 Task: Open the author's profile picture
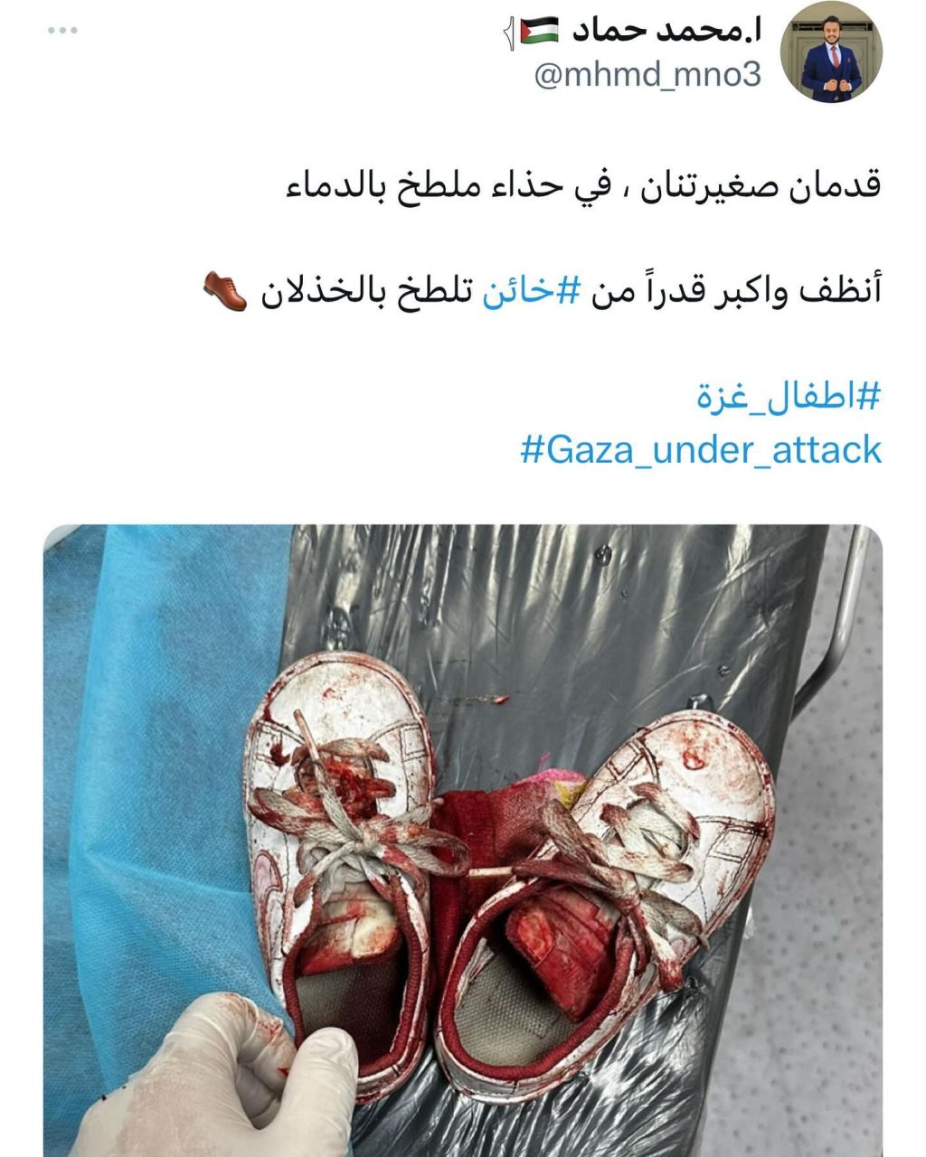click(x=830, y=52)
